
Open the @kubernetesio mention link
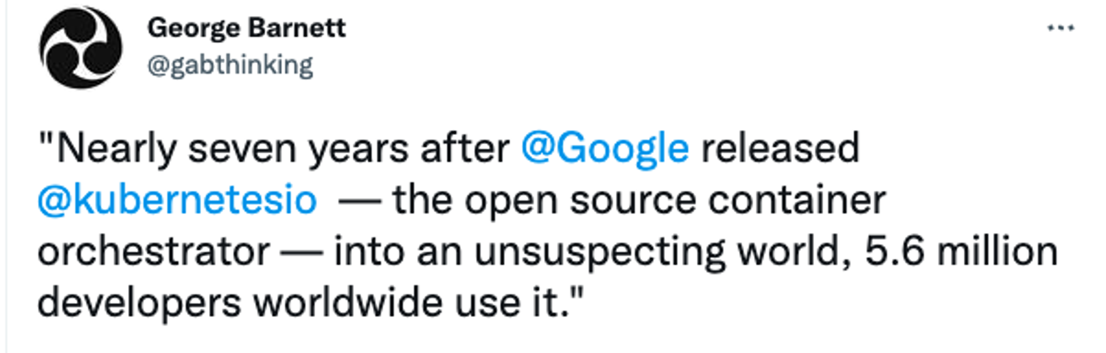[x=177, y=199]
